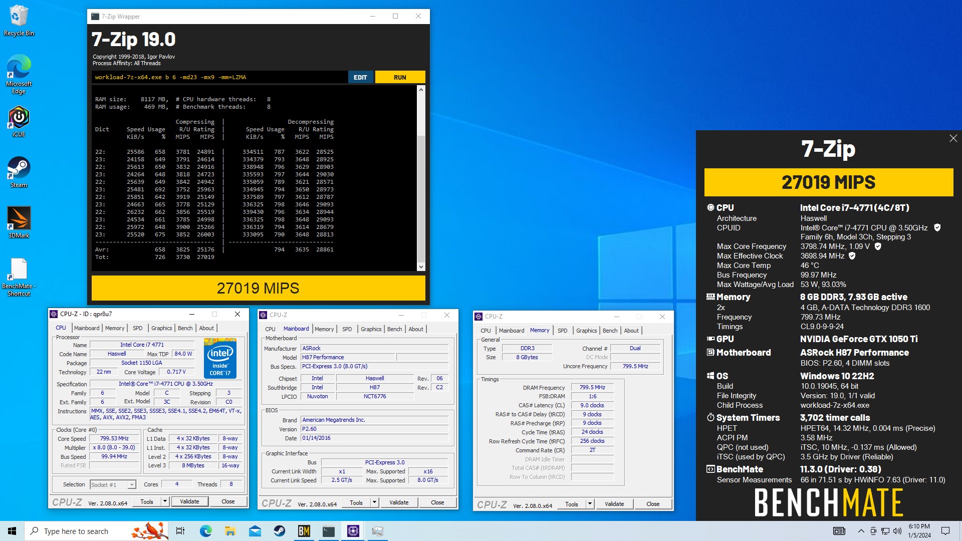Open the SPD tab in CPU-Z Mainboard window
Screen dimensions: 962x541
tap(347, 329)
